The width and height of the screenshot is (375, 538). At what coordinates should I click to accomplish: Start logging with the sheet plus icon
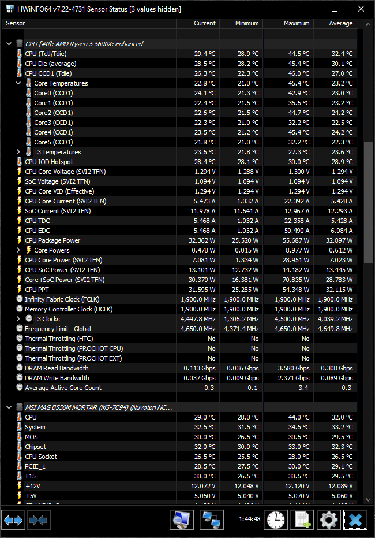point(302,520)
